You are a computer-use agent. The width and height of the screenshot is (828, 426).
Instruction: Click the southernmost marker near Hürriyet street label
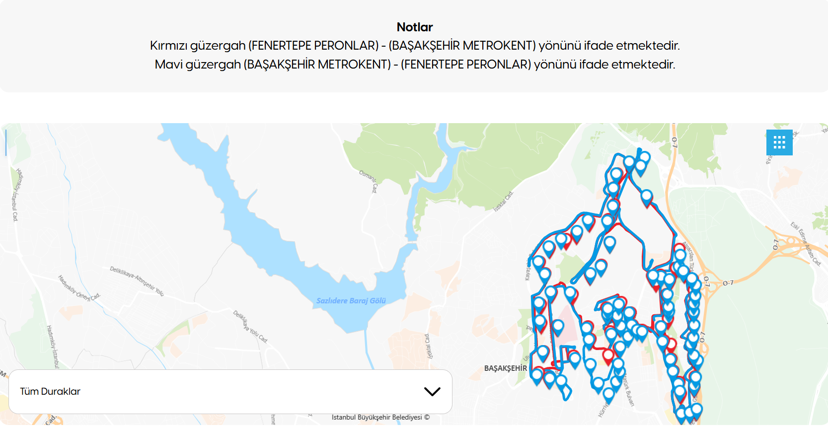point(608,394)
